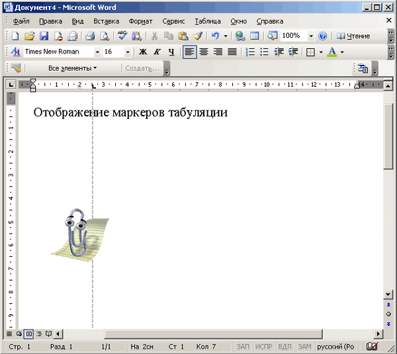Toggle the Document Map icon
This screenshot has height=354, width=397.
coord(273,36)
